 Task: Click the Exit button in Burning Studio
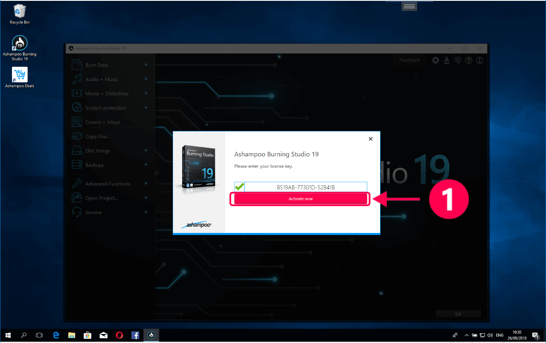pyautogui.click(x=458, y=314)
